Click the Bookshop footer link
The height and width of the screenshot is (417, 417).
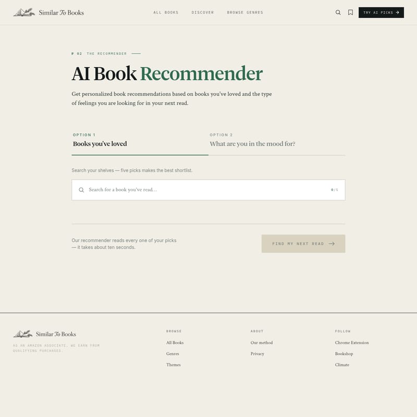[x=344, y=354]
